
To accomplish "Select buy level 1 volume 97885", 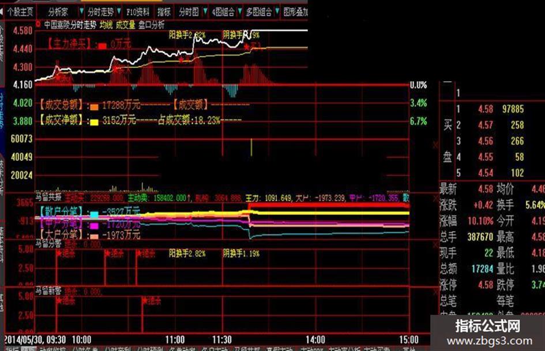I will click(513, 109).
